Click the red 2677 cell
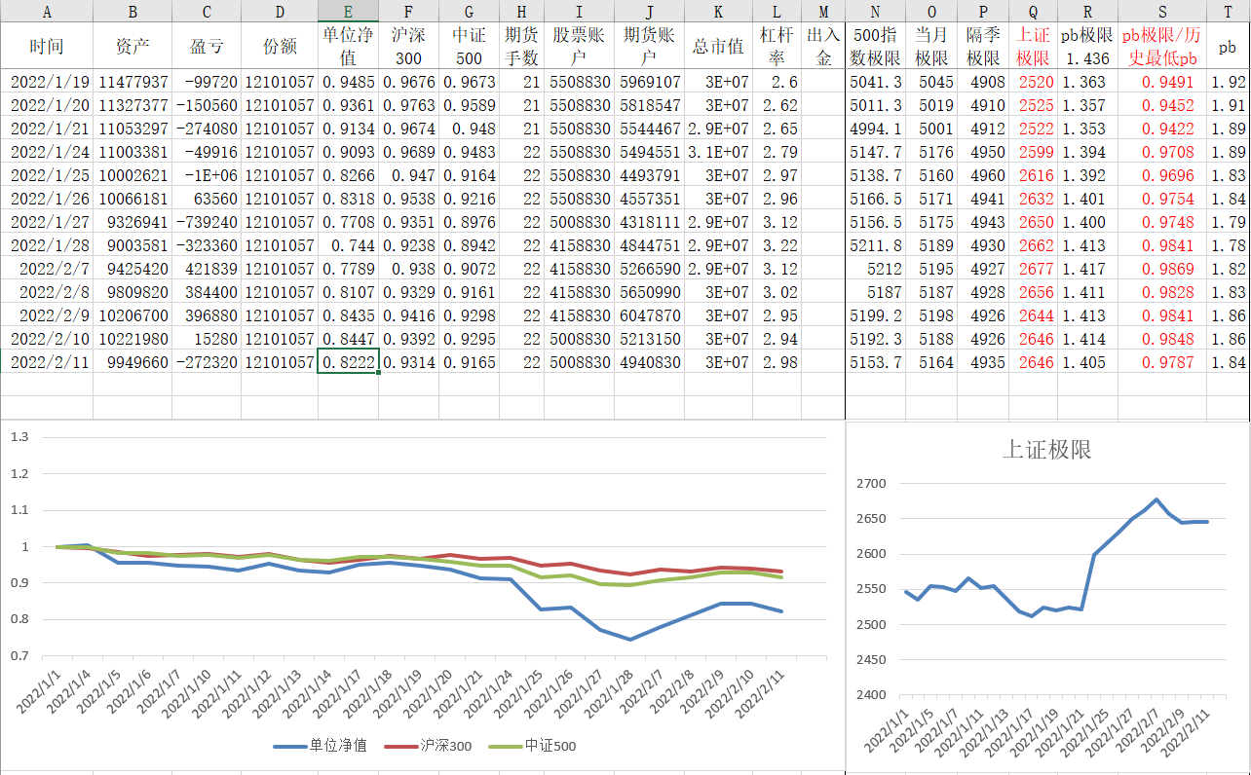 click(x=1033, y=269)
